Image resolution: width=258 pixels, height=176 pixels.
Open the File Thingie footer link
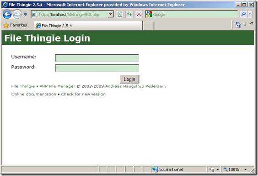(x=23, y=86)
